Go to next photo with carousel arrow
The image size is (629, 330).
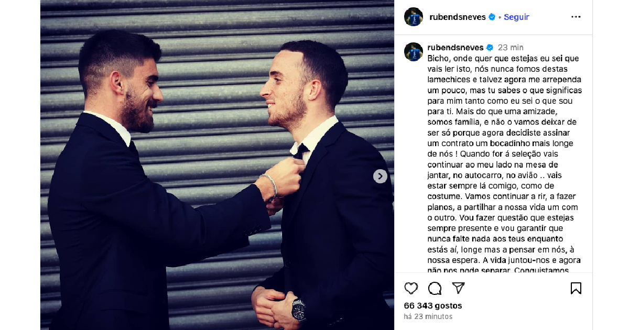click(x=380, y=177)
